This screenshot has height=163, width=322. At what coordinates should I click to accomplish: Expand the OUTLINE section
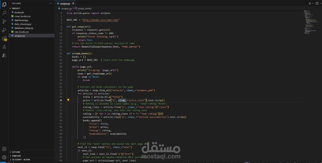click(31, 152)
